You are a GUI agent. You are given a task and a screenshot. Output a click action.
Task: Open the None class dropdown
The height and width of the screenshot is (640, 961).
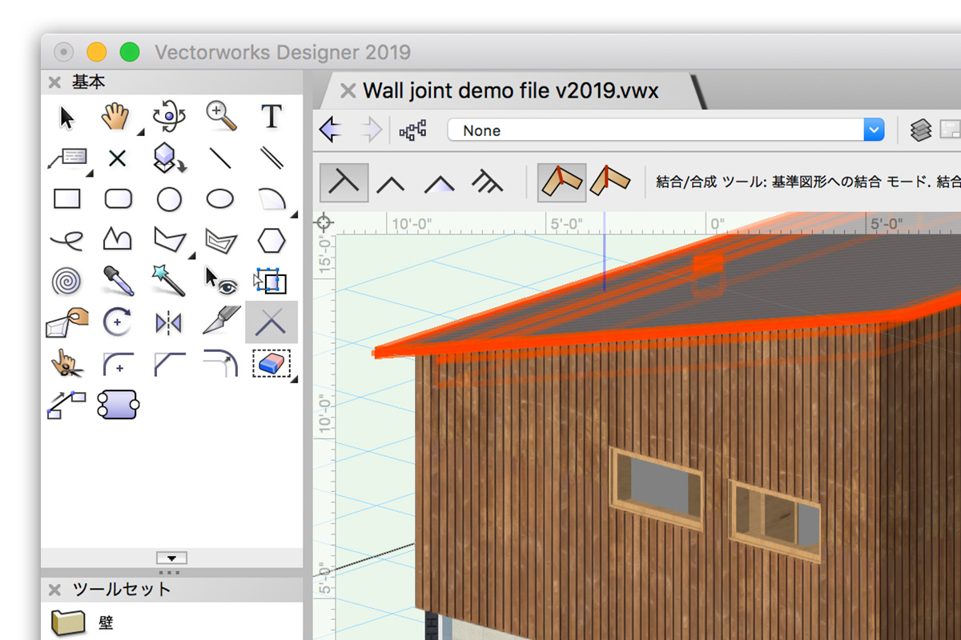[x=665, y=130]
